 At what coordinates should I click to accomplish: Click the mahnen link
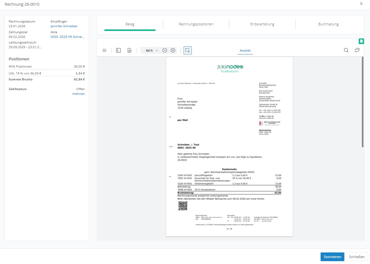point(79,94)
